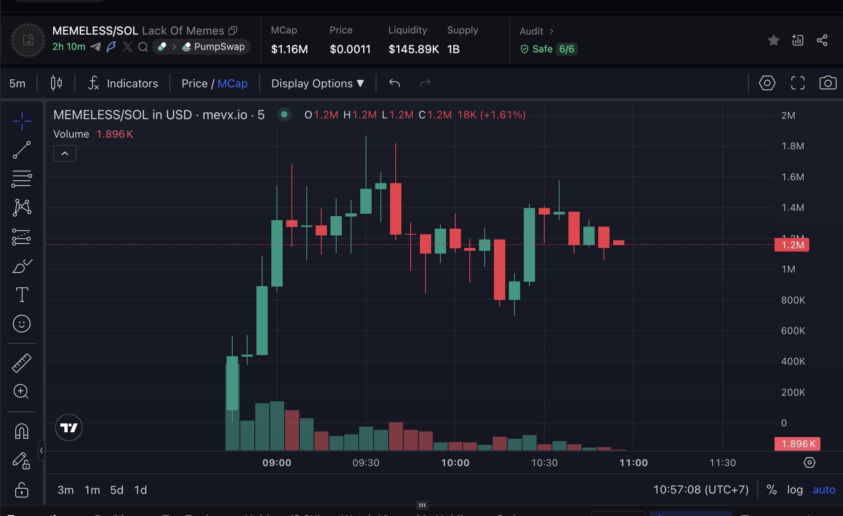Select the brush drawing tool
This screenshot has width=843, height=516.
coord(22,266)
